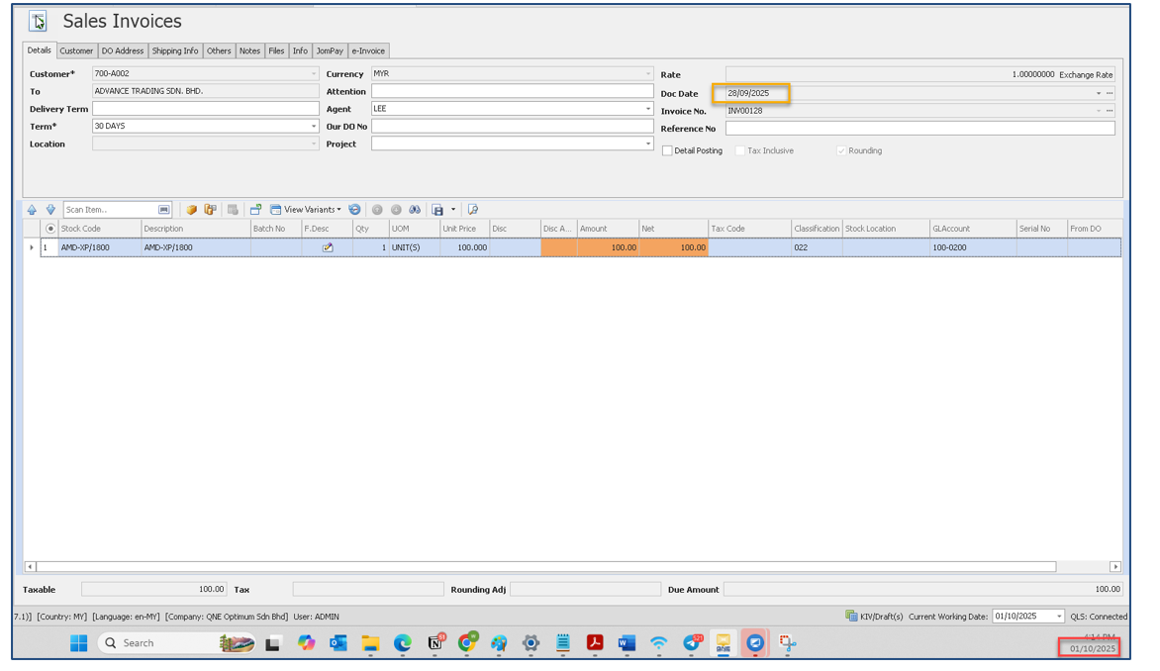Screen dimensions: 1160x671
Task: Click the refresh icon after View Variants
Action: (354, 210)
